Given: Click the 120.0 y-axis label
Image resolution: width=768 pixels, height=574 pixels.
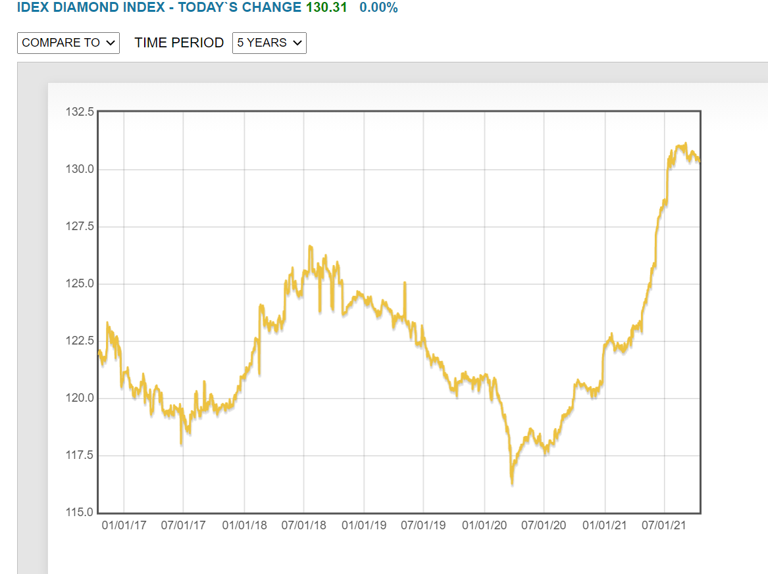Looking at the screenshot, I should [x=80, y=398].
